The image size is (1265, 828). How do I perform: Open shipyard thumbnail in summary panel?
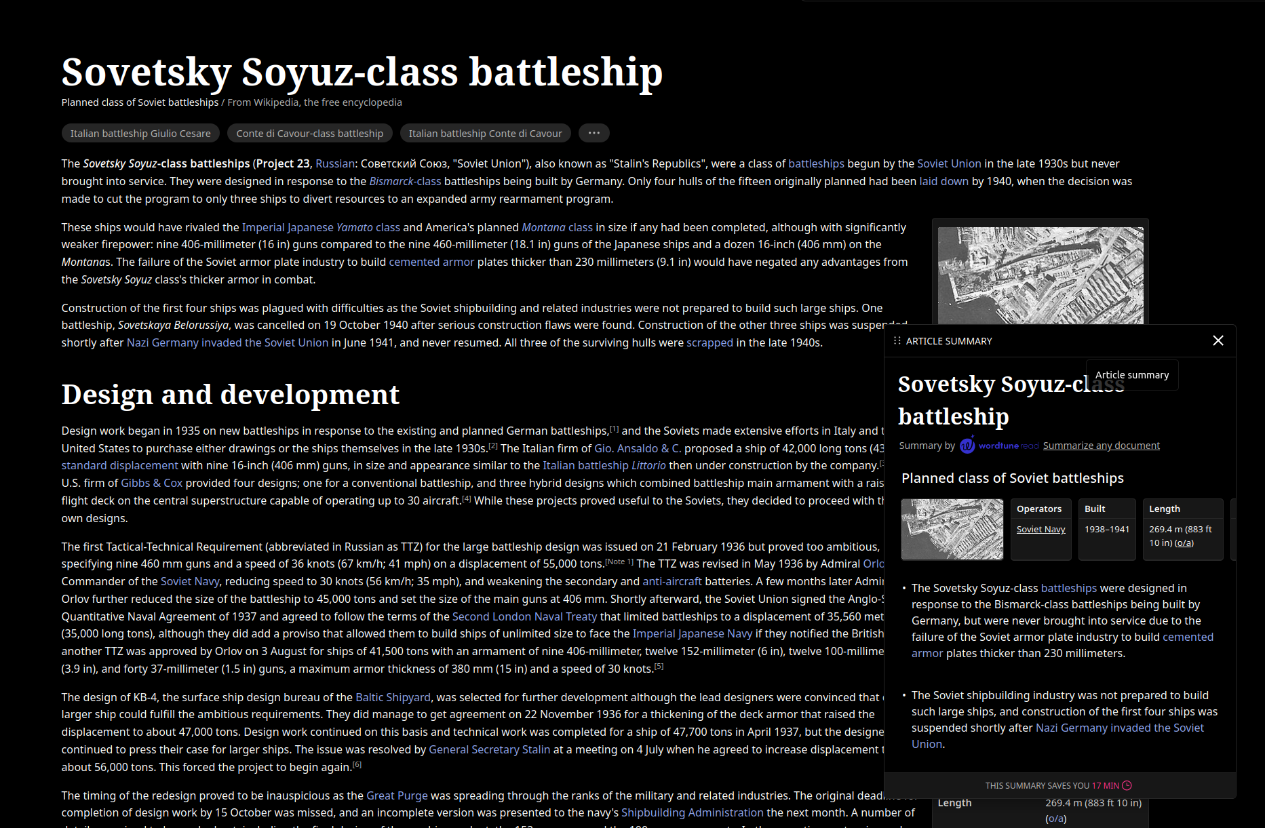tap(952, 530)
